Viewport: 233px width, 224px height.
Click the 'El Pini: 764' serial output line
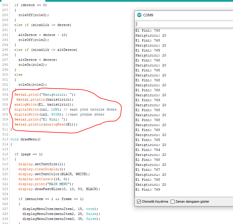[148, 150]
